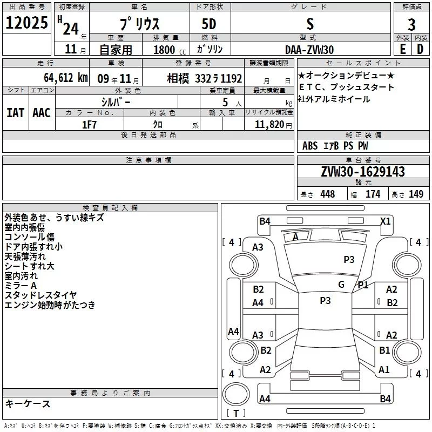Click the X1 marker on car diagram
This screenshot has height=432, width=432.
click(385, 221)
